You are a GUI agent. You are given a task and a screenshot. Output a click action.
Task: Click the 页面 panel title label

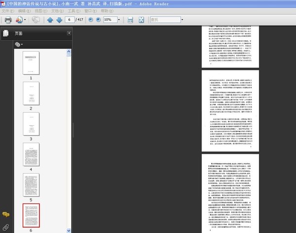point(19,33)
